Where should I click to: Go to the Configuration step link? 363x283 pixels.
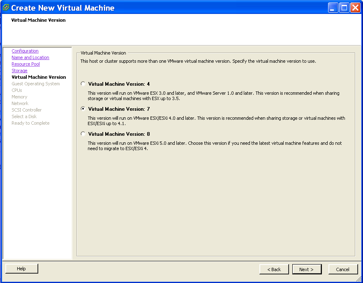[x=25, y=51]
